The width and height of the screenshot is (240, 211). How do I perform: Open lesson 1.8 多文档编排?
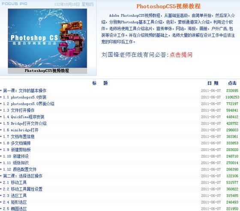click(x=17, y=143)
